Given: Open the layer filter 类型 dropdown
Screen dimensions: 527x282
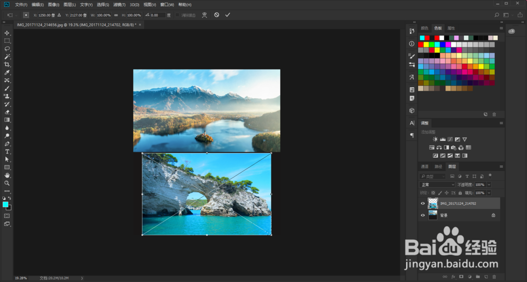Looking at the screenshot, I should click(x=433, y=176).
